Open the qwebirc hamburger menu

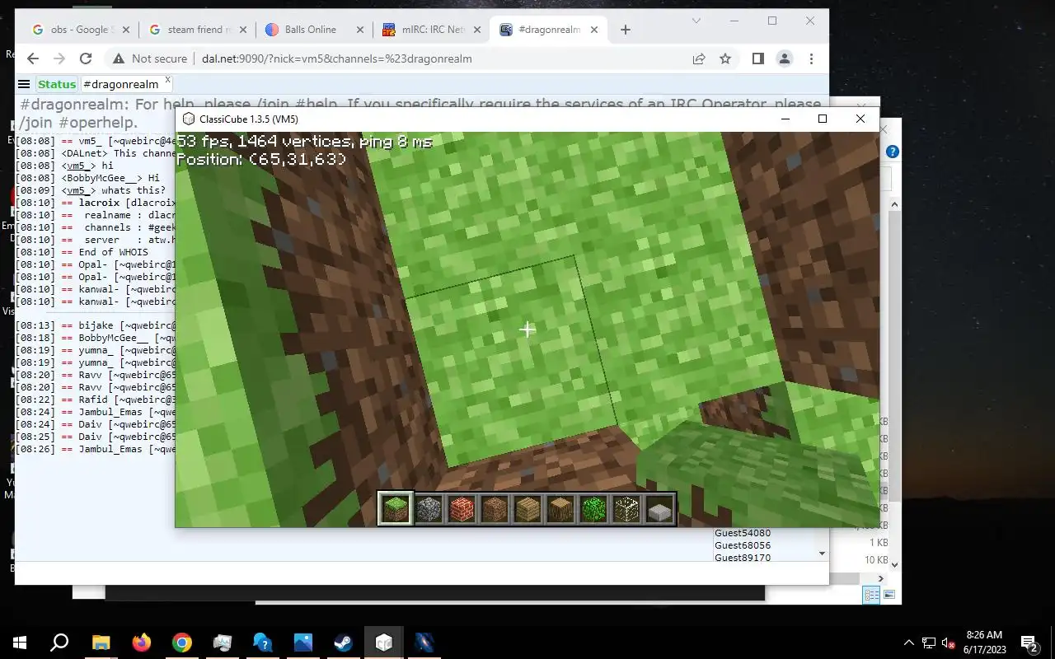tap(24, 84)
